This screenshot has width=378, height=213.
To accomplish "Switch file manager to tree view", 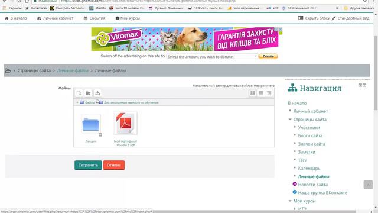I will [269, 93].
